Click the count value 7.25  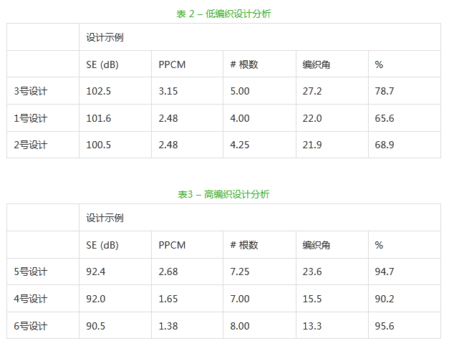[240, 271]
